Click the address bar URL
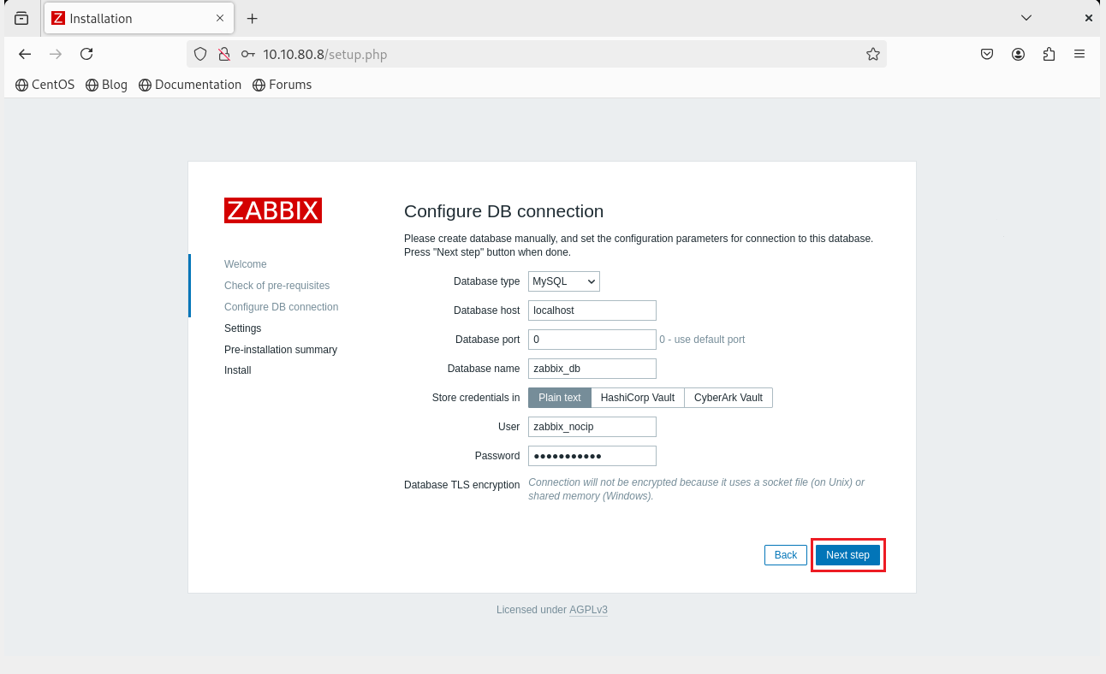Viewport: 1106px width, 674px height. 325,54
